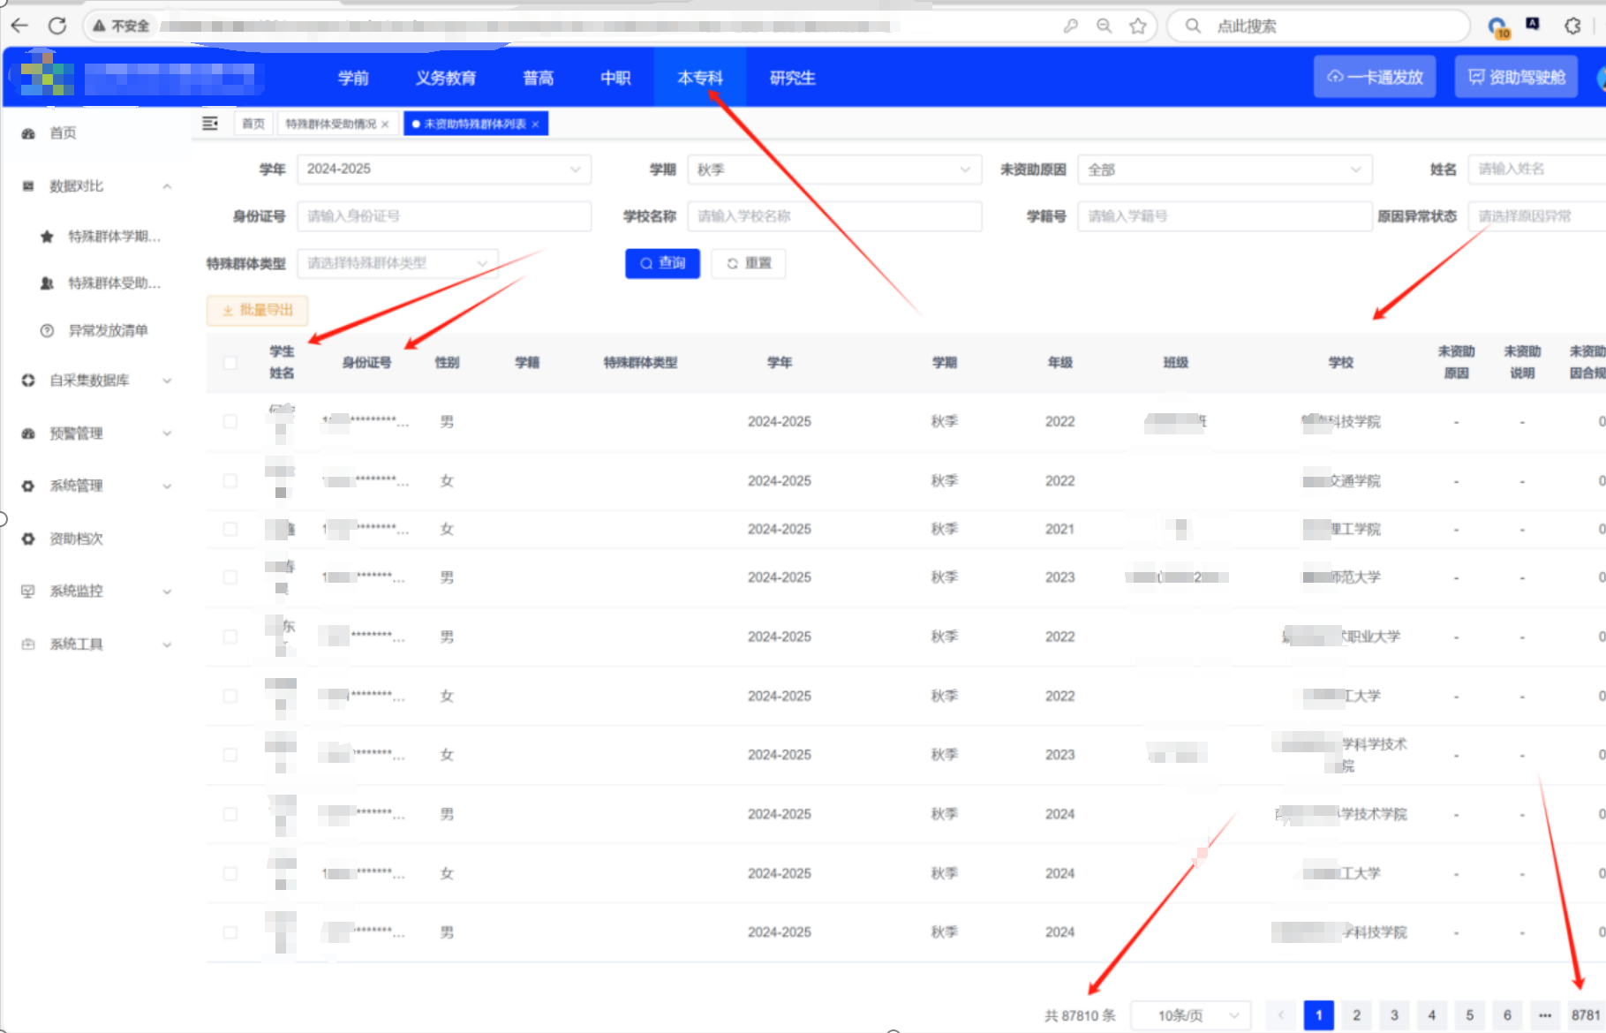1606x1033 pixels.
Task: Expand the 系统管理 sidebar menu
Action: [x=167, y=486]
